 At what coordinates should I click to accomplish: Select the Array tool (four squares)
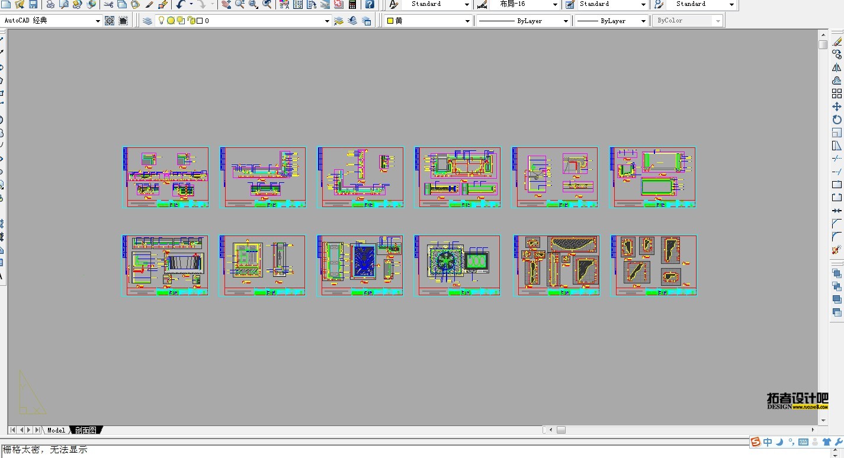(837, 93)
